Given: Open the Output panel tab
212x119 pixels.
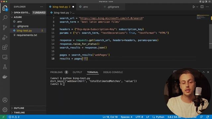Looking at the screenshot, I should click(x=77, y=72).
